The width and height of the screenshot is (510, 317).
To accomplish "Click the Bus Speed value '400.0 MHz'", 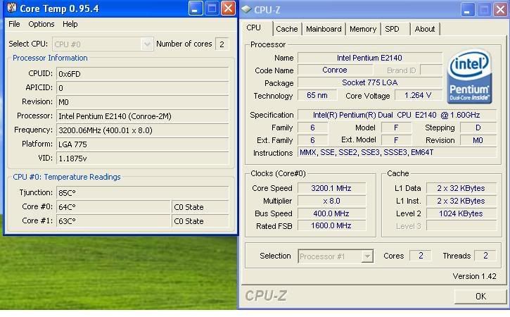I will [x=332, y=213].
